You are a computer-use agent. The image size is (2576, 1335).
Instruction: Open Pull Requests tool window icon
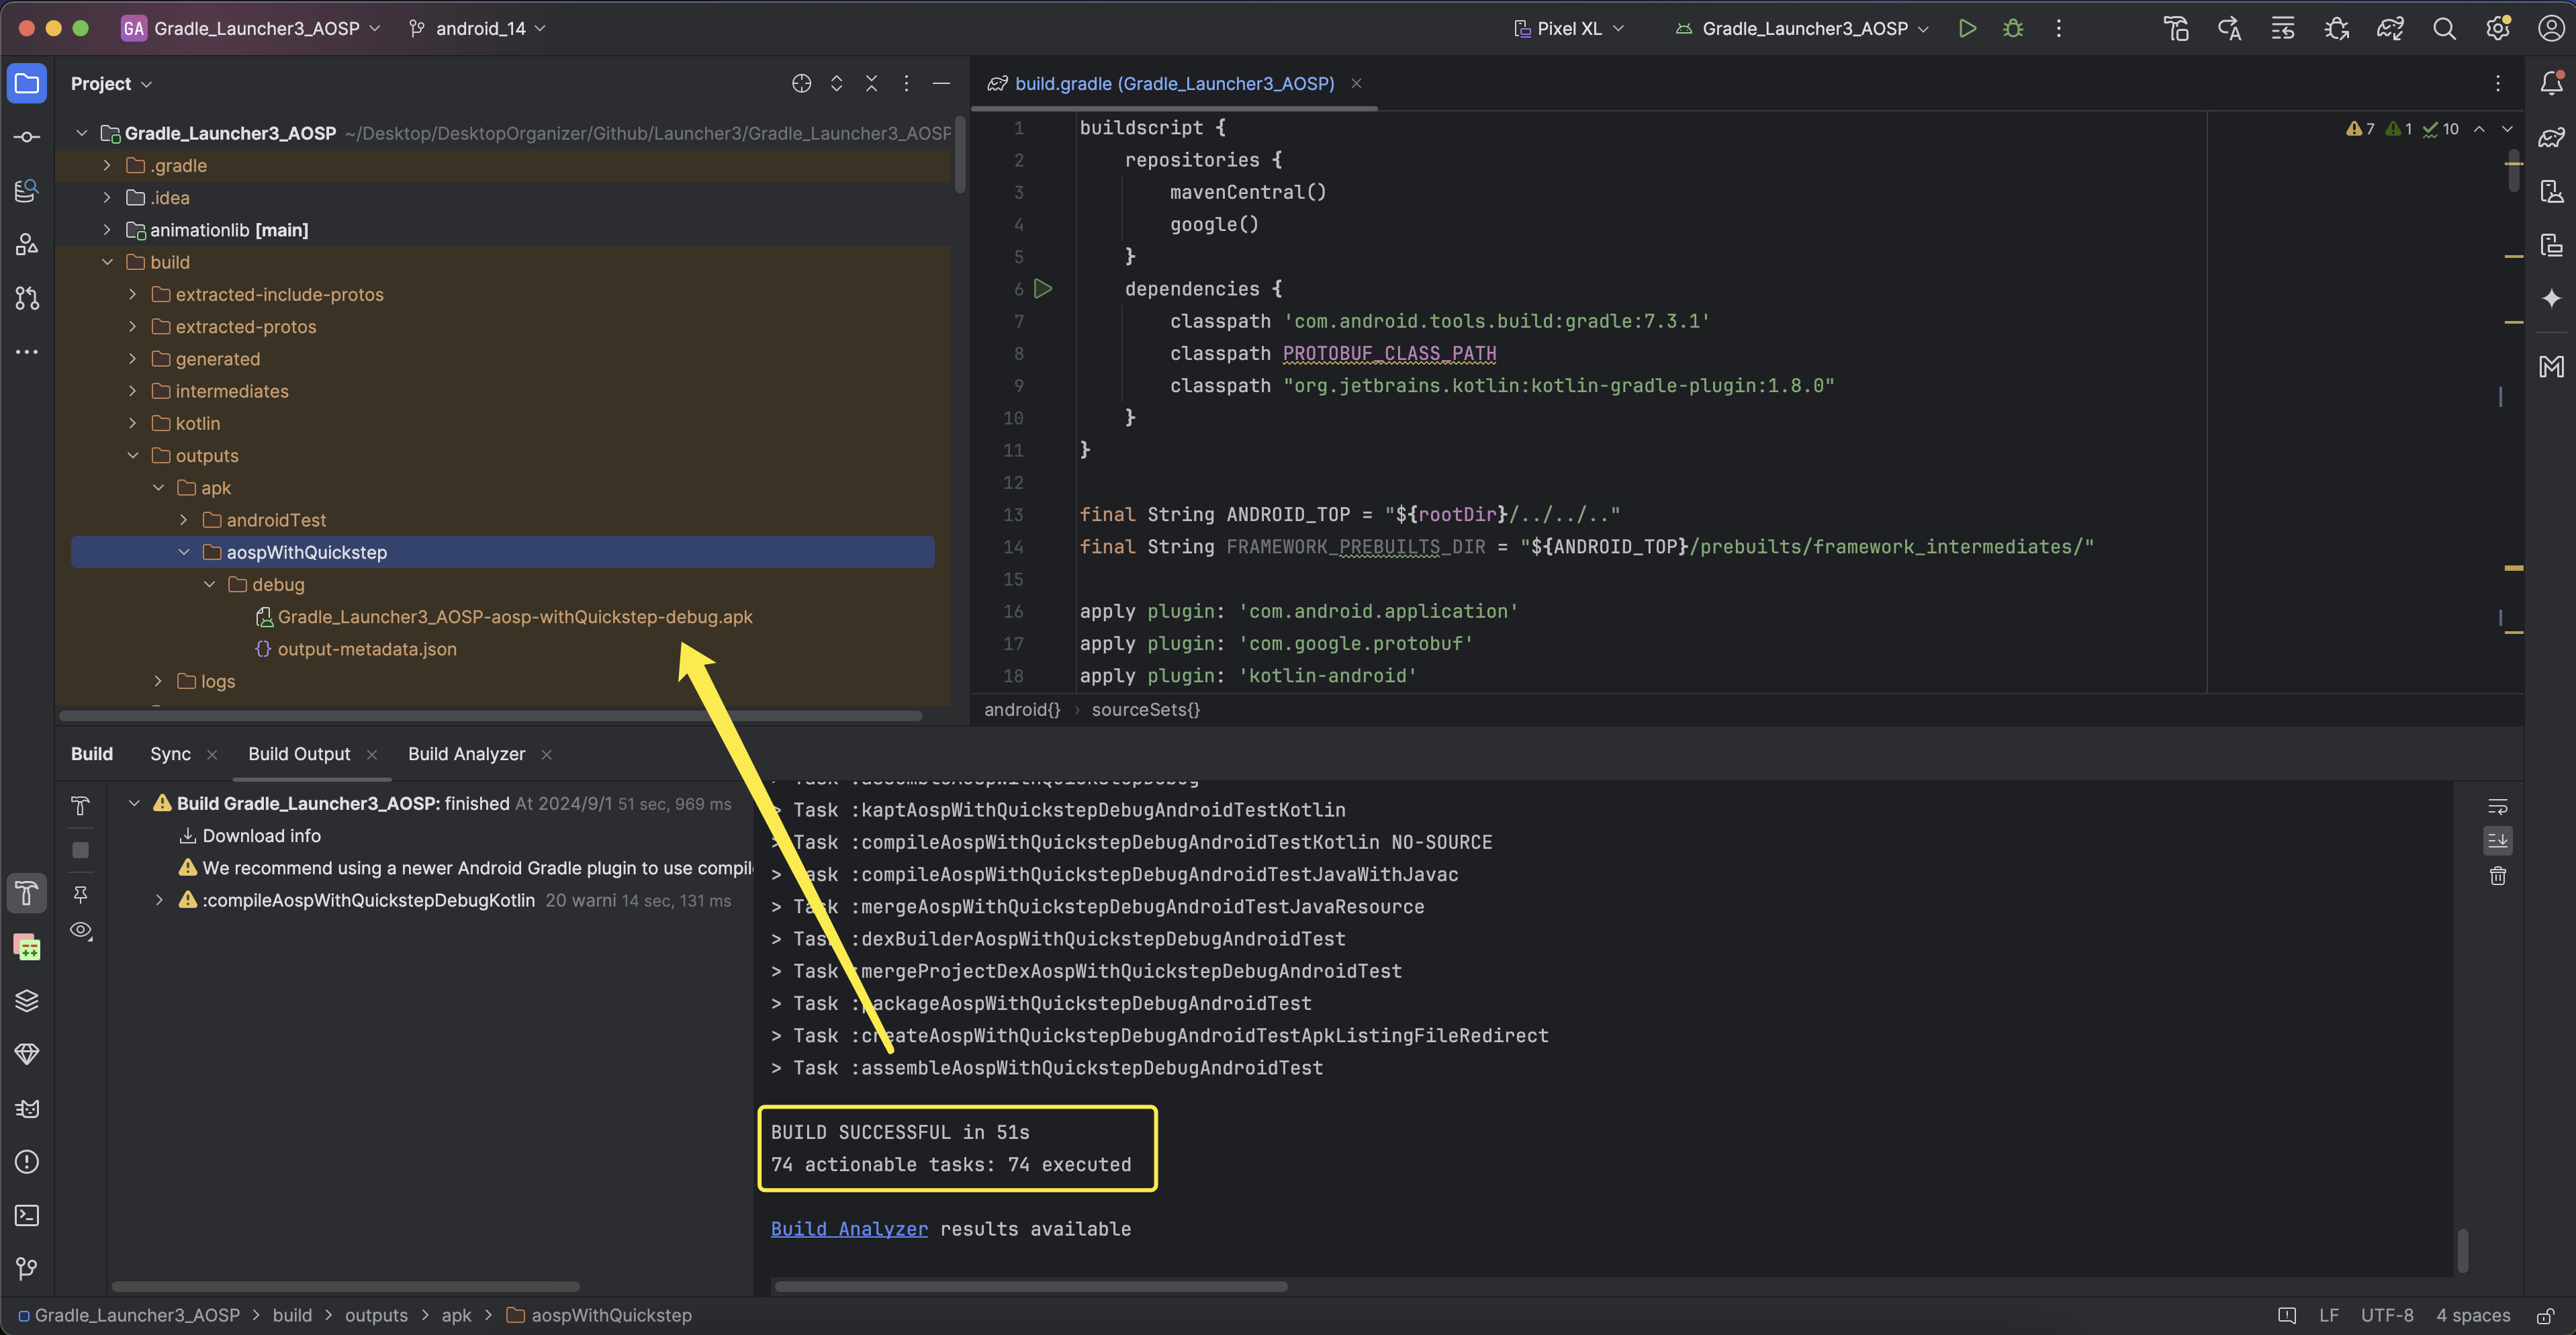pos(27,298)
